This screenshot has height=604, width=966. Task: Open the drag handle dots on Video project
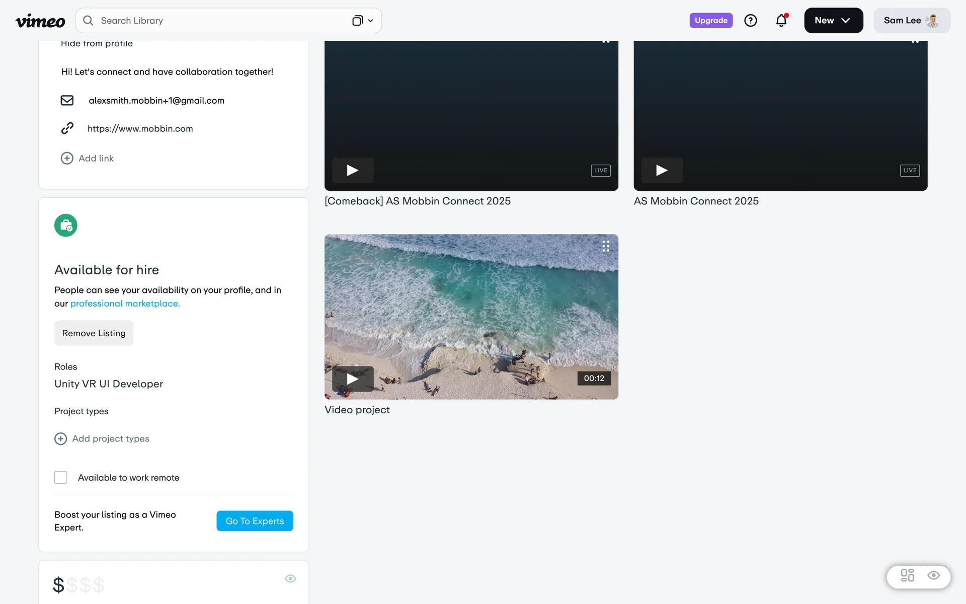click(x=606, y=246)
